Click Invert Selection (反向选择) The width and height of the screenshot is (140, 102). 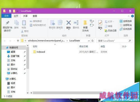tap(126, 29)
